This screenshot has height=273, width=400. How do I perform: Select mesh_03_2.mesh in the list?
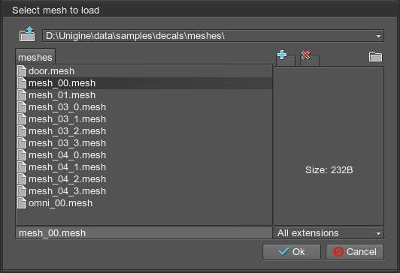(144, 131)
